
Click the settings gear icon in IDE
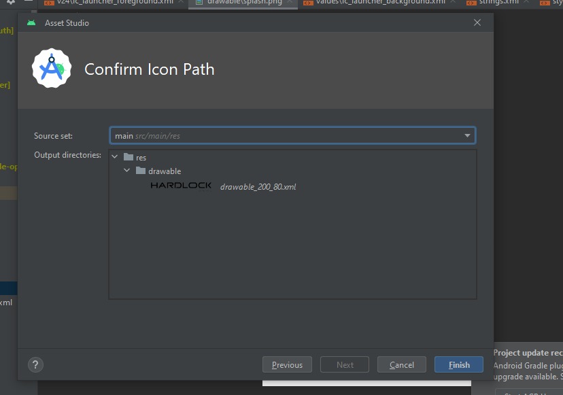pos(11,2)
